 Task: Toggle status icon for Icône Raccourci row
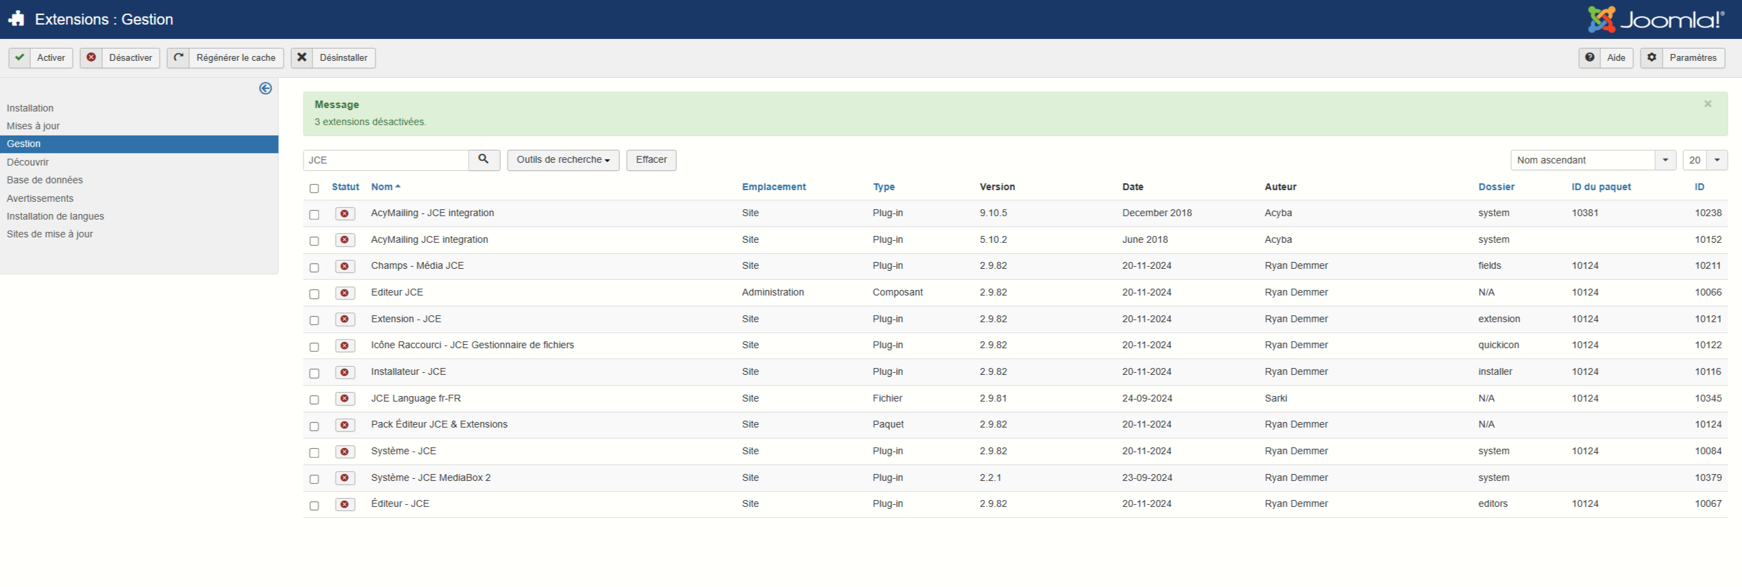tap(345, 345)
